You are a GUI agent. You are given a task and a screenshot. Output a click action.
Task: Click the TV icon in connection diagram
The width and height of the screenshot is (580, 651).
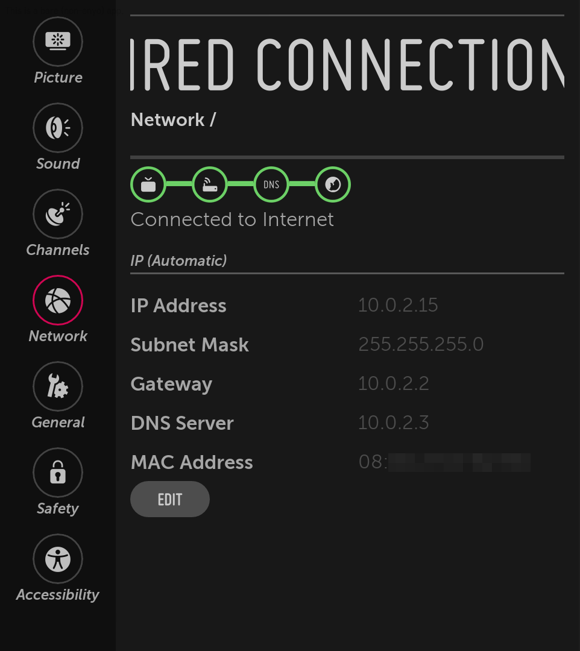pos(148,184)
